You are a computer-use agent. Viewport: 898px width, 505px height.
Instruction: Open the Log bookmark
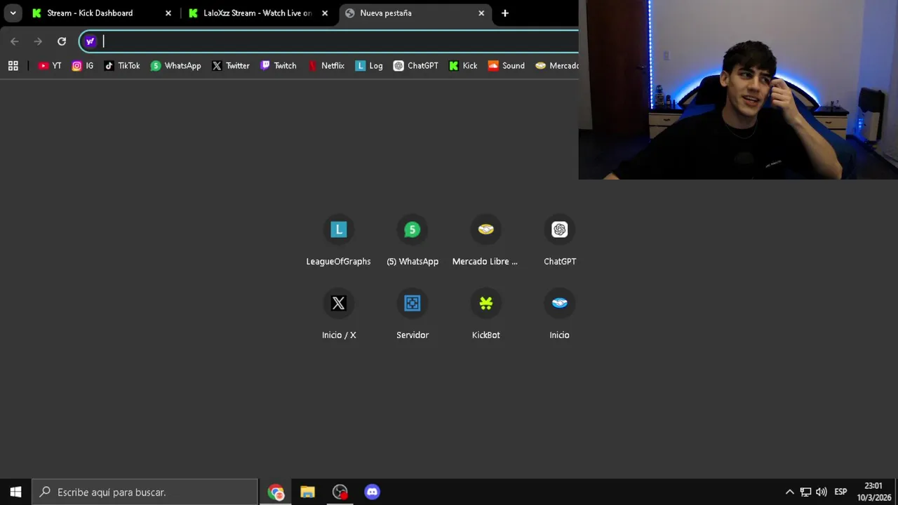click(369, 65)
